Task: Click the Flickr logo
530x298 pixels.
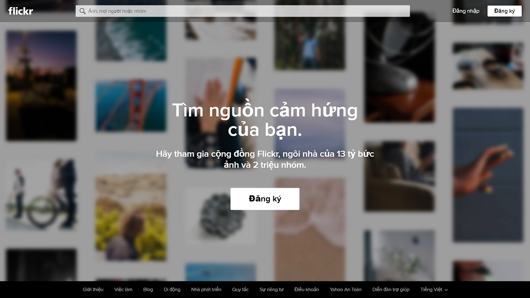Action: 20,11
